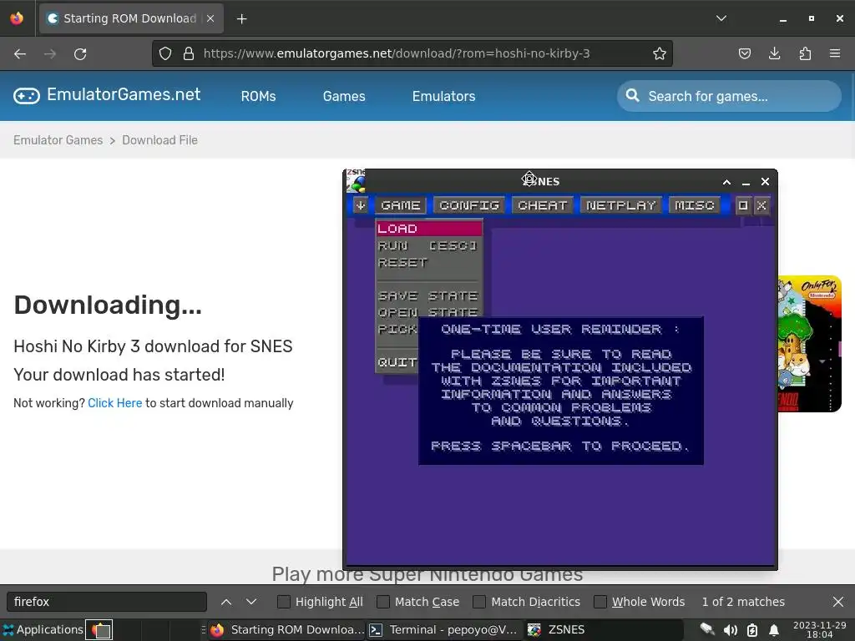Open the Emulators navigation link
The width and height of the screenshot is (855, 641).
(444, 97)
